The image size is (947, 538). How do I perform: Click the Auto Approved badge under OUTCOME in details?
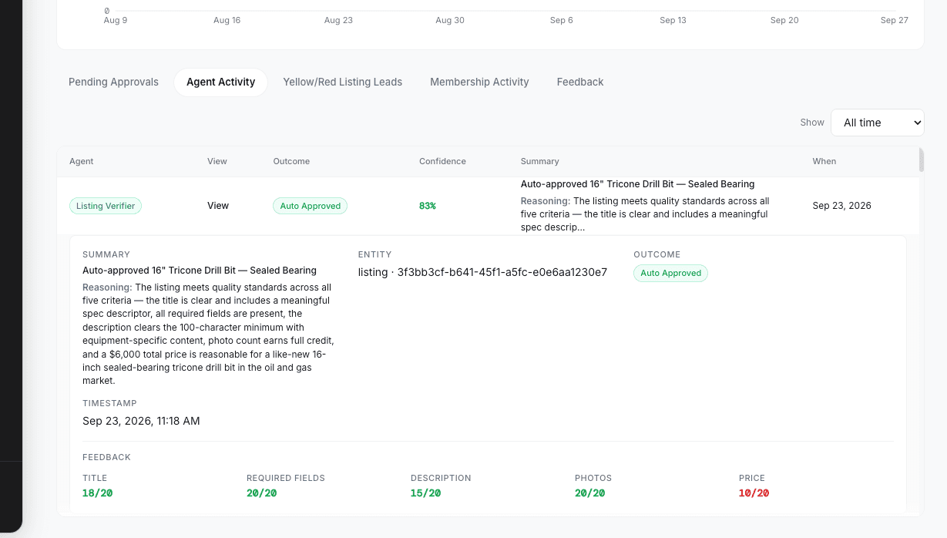tap(670, 273)
